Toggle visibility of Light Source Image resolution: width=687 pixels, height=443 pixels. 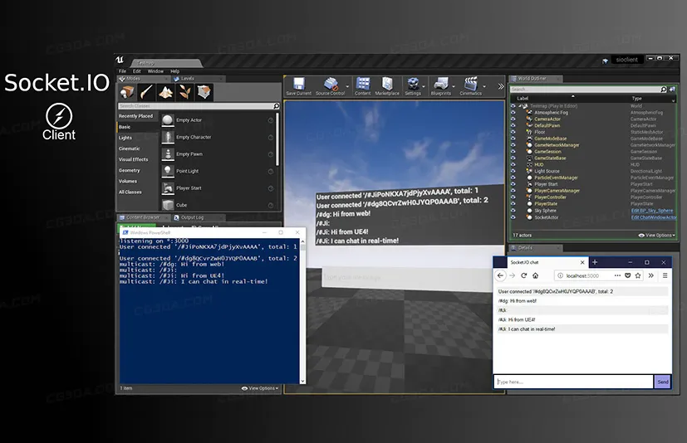(513, 171)
